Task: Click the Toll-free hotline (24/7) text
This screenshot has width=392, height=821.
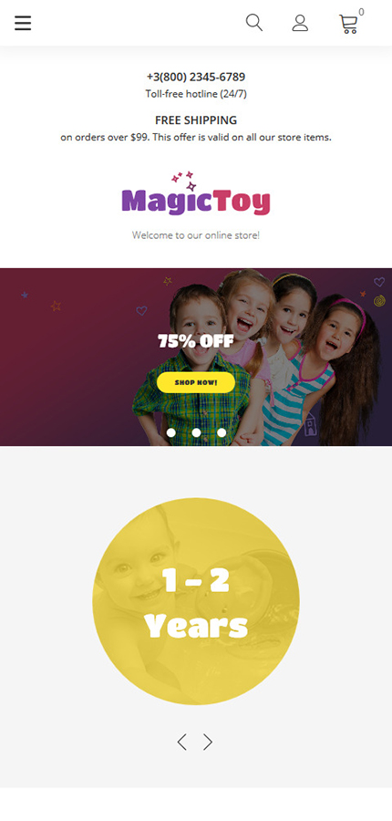Action: point(196,94)
